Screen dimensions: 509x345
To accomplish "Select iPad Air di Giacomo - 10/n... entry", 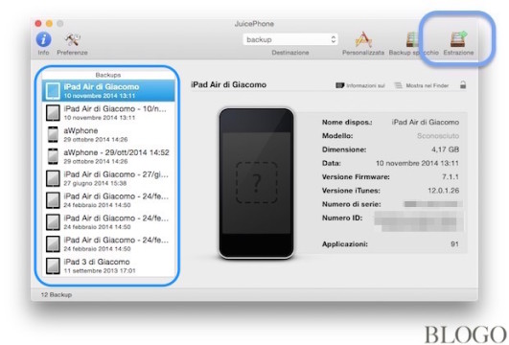I will click(108, 112).
